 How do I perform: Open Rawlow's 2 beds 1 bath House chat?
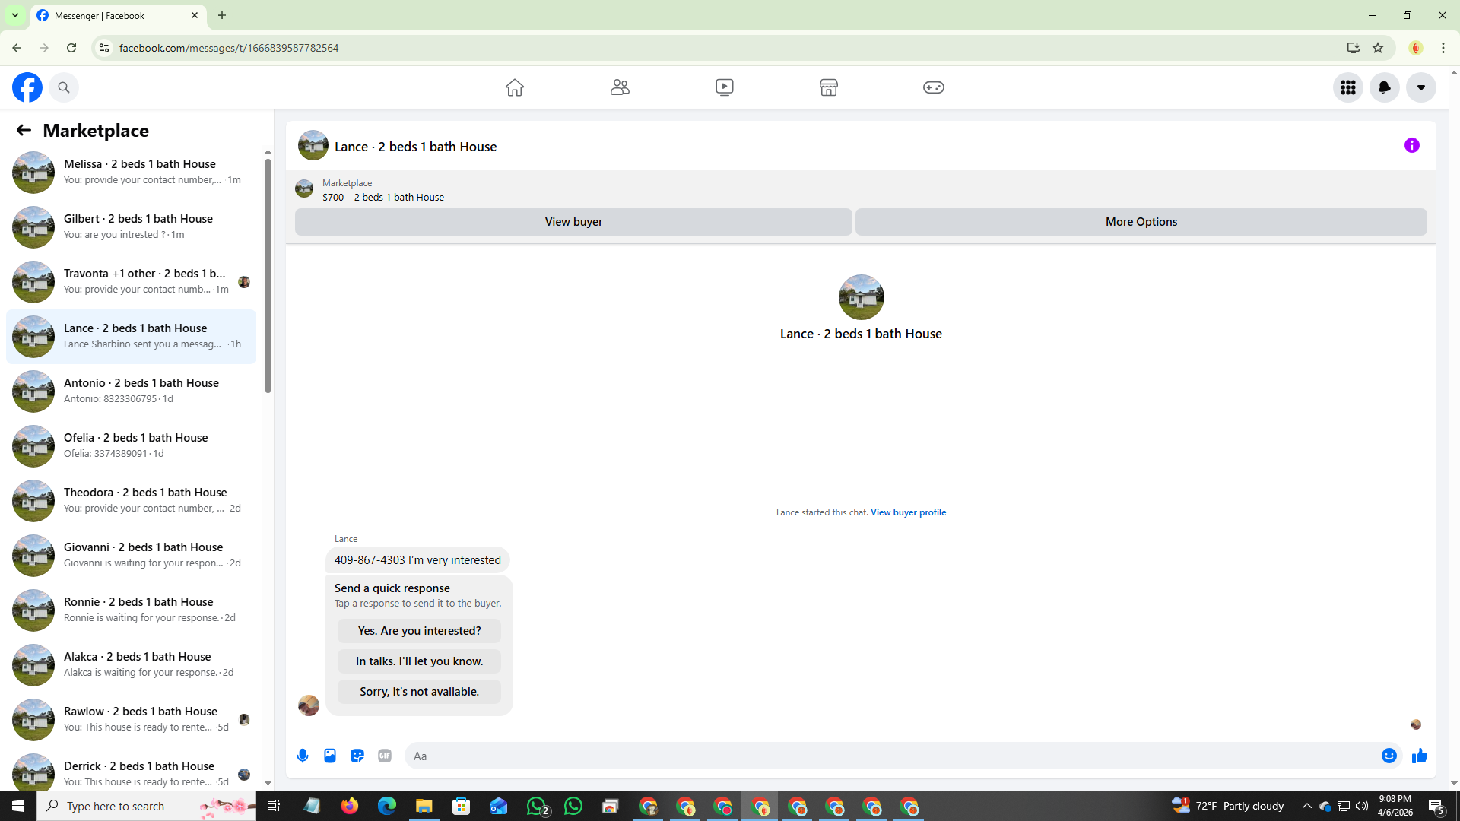tap(131, 719)
